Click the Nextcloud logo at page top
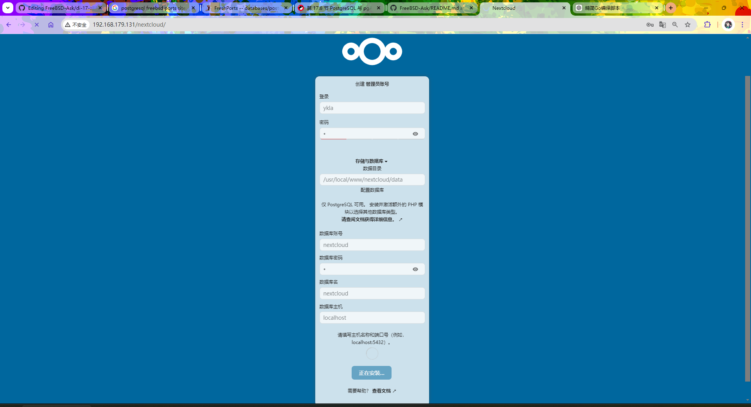Viewport: 751px width, 407px height. coord(372,51)
